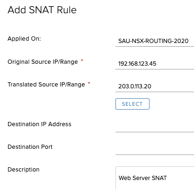This screenshot has width=194, height=189.
Task: Click the Translated Source IP/Range label
Action: click(x=46, y=85)
